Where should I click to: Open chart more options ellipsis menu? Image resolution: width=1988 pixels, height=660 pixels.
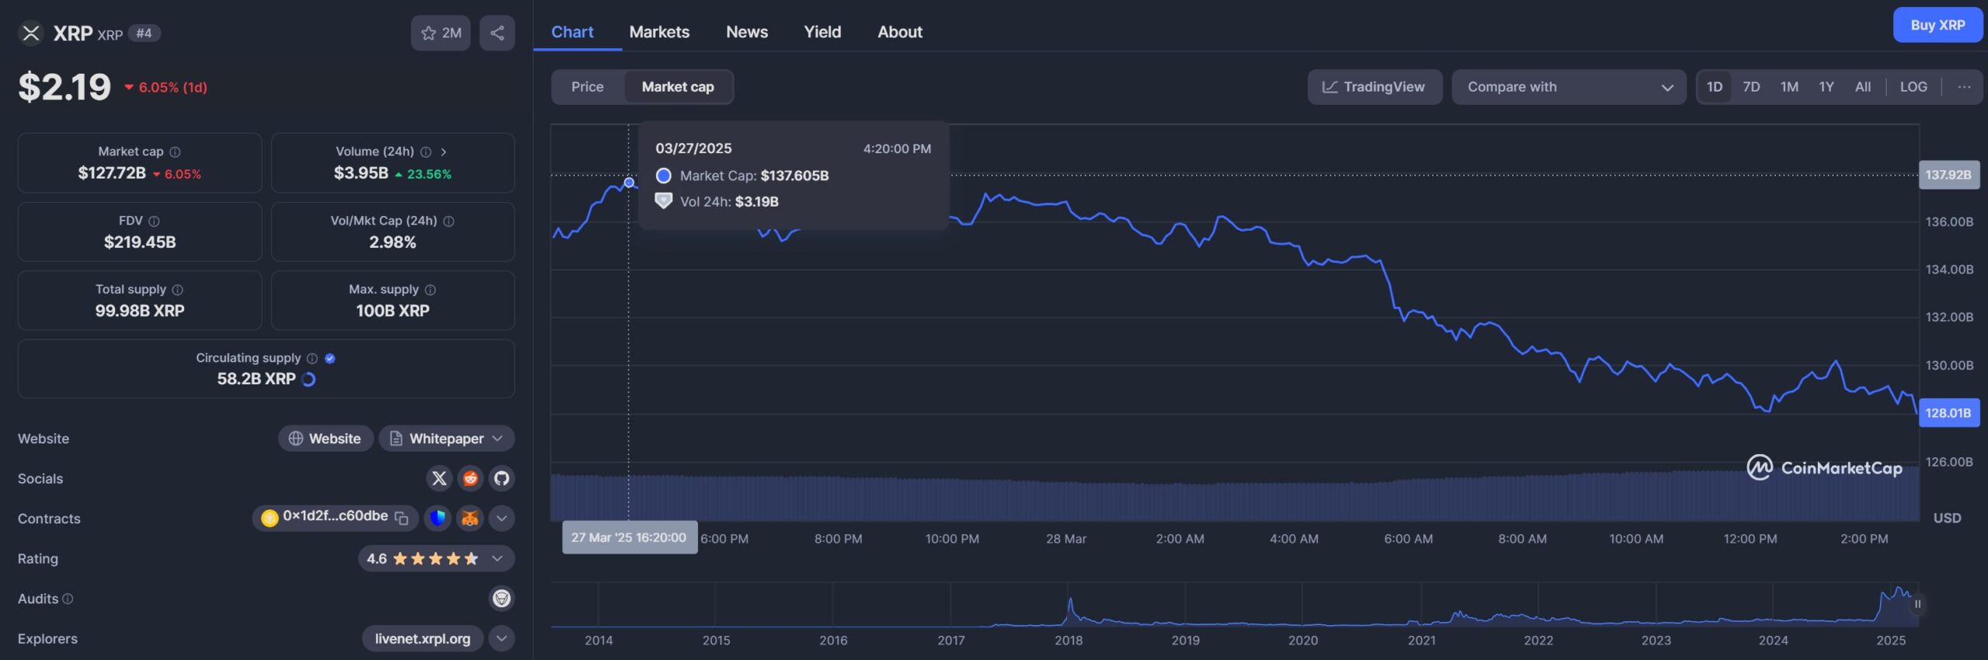coord(1964,87)
